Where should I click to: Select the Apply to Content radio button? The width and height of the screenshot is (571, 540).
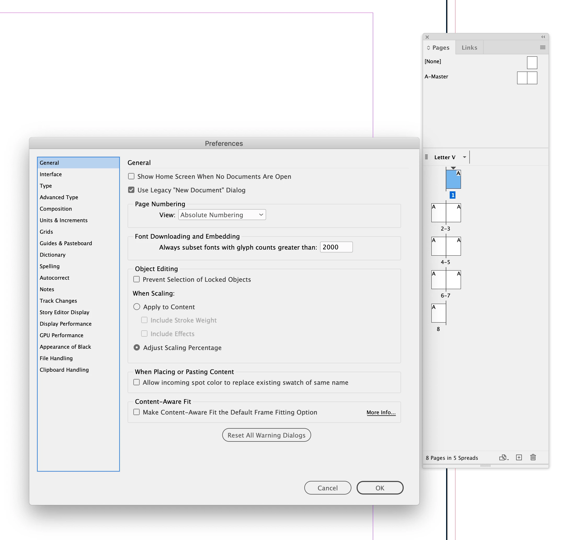click(137, 307)
